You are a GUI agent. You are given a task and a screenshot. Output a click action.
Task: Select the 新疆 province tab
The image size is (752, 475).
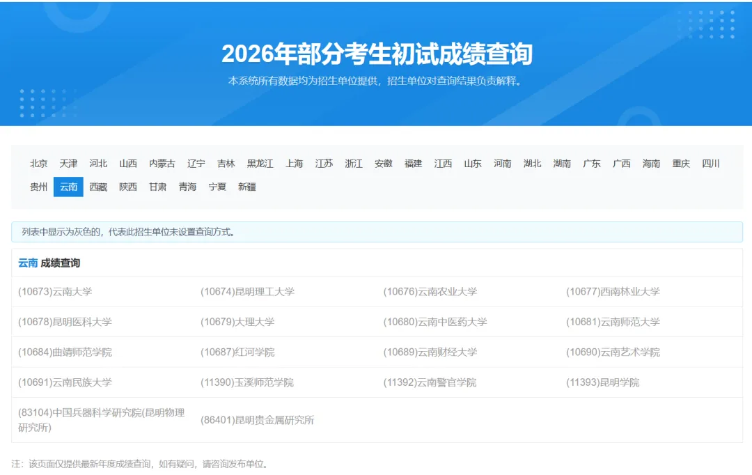click(247, 187)
